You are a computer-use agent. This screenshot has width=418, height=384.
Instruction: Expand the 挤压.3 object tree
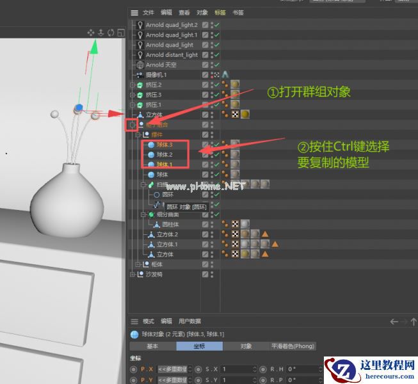coord(133,95)
